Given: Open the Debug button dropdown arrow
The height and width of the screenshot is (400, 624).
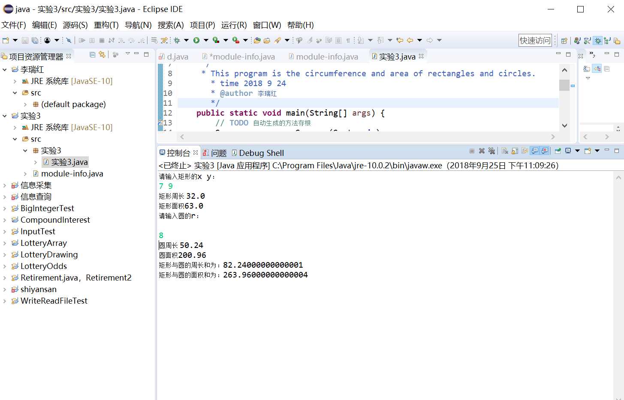Looking at the screenshot, I should click(186, 40).
